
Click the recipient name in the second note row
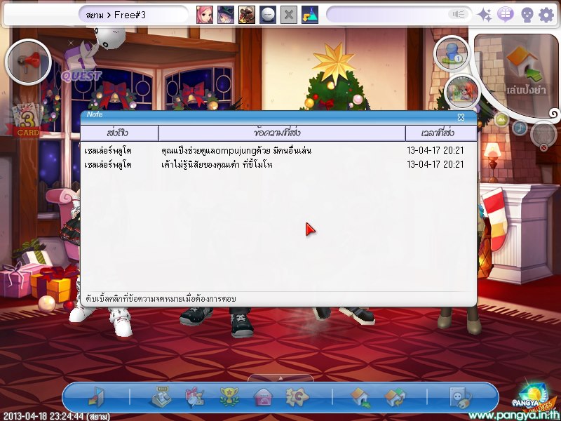tap(108, 165)
